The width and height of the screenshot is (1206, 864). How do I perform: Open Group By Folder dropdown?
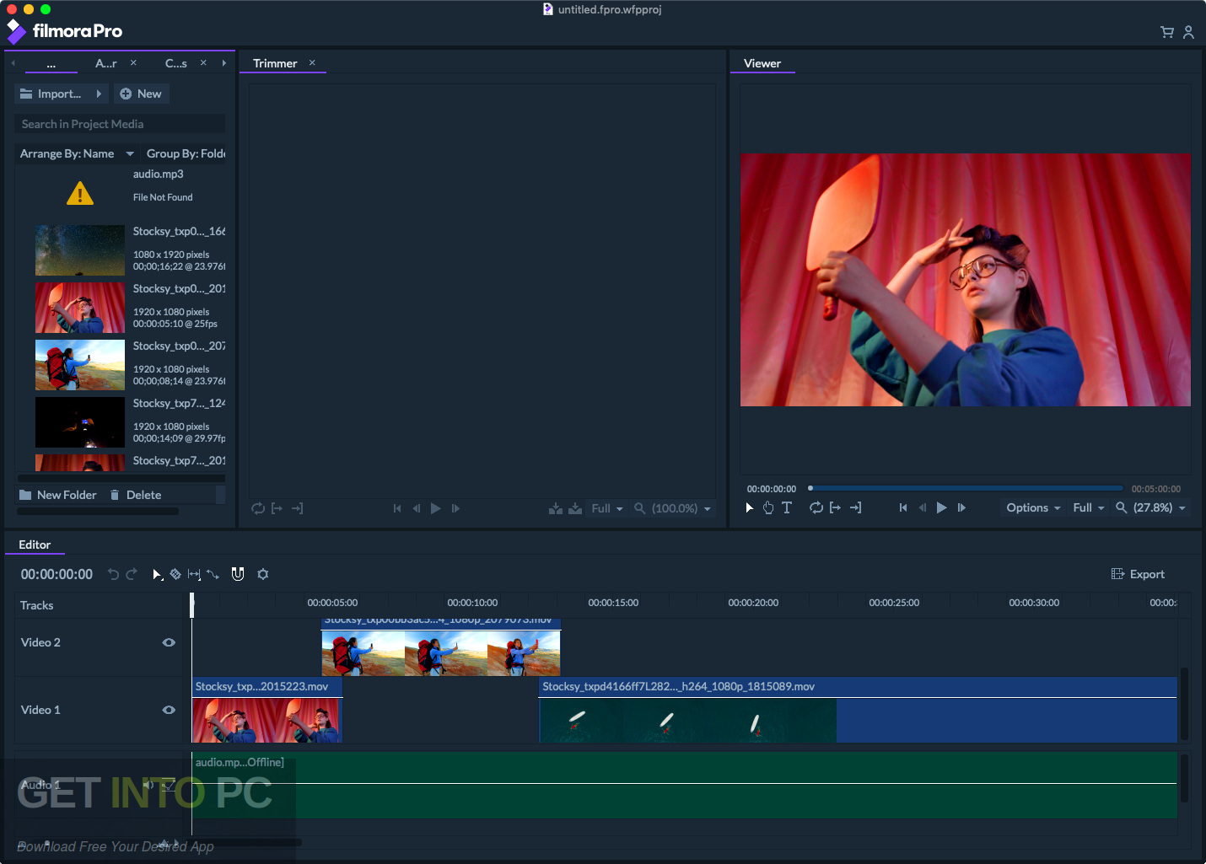[186, 153]
